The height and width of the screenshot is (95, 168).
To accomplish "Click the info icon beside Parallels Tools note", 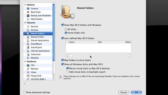I will click(x=60, y=77).
